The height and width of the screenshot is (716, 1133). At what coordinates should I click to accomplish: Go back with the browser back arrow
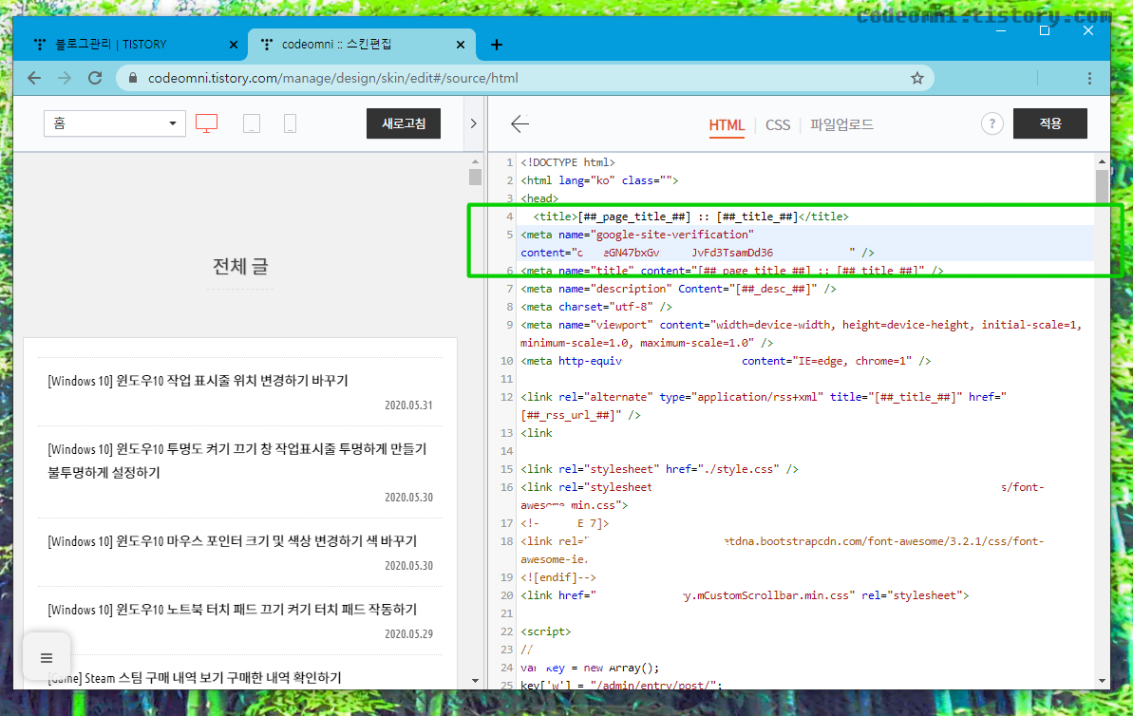tap(34, 78)
